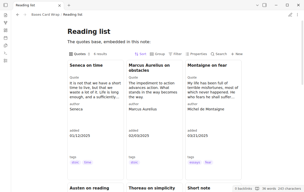Select the Reading list tab
This screenshot has width=304, height=192.
(x=39, y=5)
